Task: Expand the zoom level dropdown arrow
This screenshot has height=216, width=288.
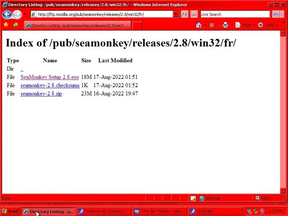Action: [x=277, y=198]
